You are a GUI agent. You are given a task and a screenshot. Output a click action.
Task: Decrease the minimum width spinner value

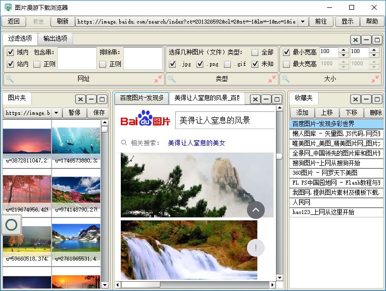click(344, 55)
